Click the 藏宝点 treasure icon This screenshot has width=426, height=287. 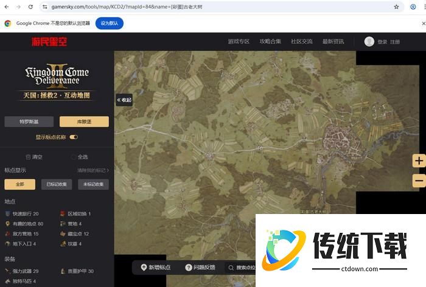pos(63,233)
